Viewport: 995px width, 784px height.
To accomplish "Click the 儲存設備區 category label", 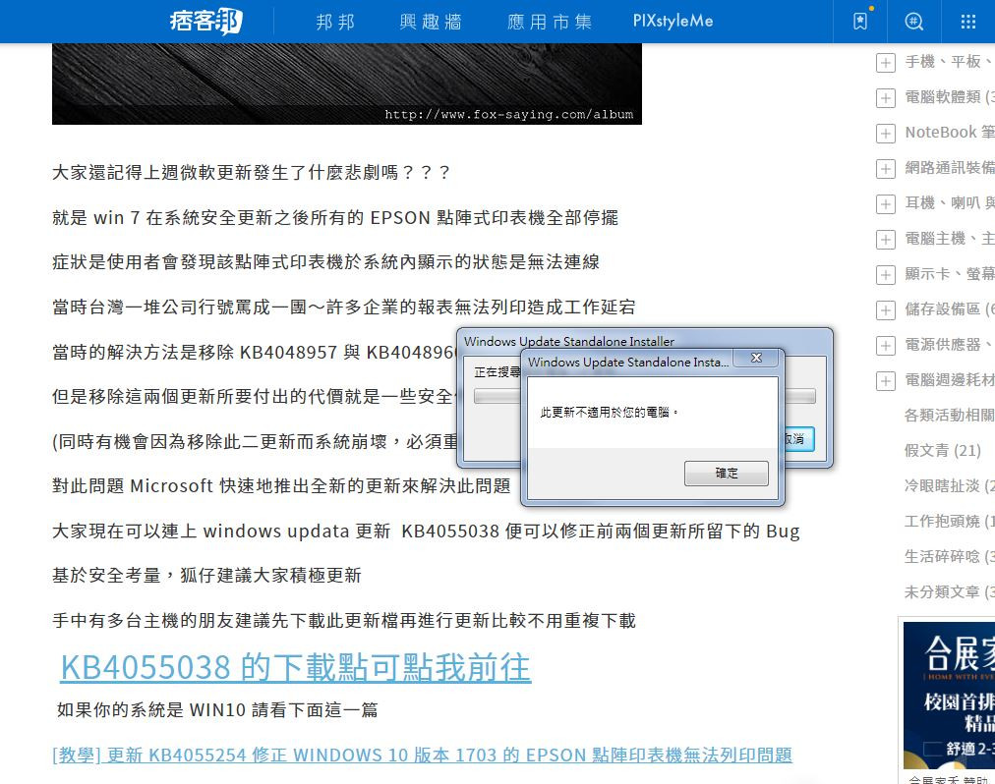I will (950, 308).
